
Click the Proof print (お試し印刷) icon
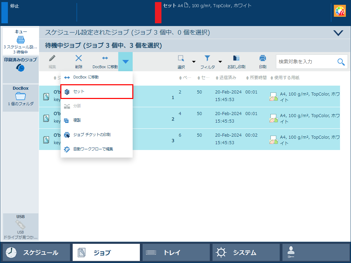coord(236,58)
